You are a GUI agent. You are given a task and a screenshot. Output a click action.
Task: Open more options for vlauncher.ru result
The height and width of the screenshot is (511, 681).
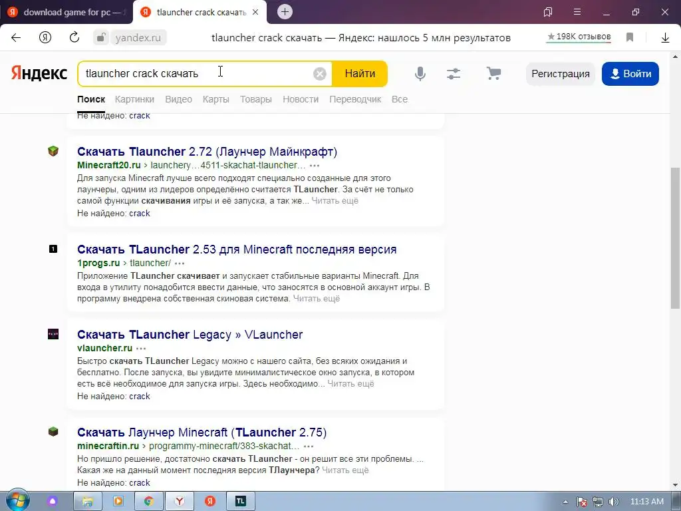coord(141,349)
